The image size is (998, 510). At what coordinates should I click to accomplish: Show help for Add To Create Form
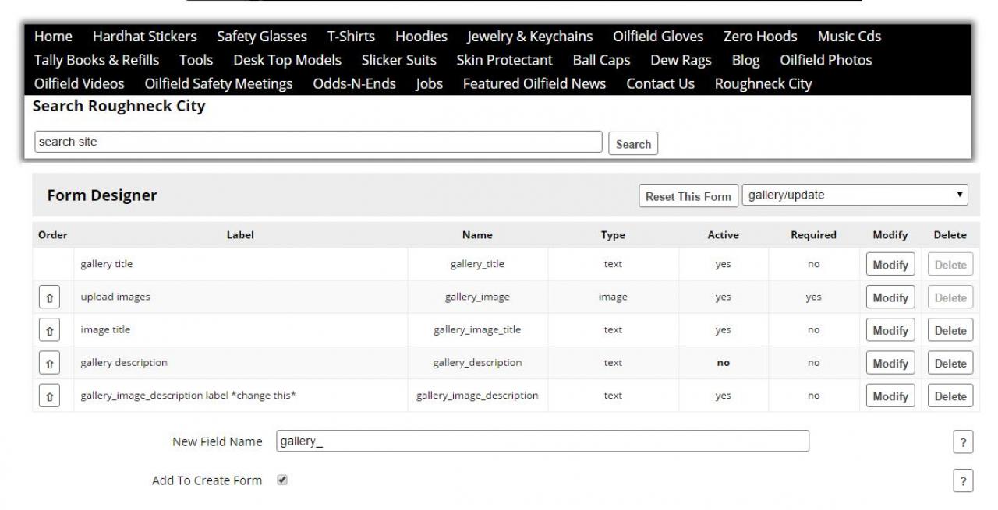[963, 481]
